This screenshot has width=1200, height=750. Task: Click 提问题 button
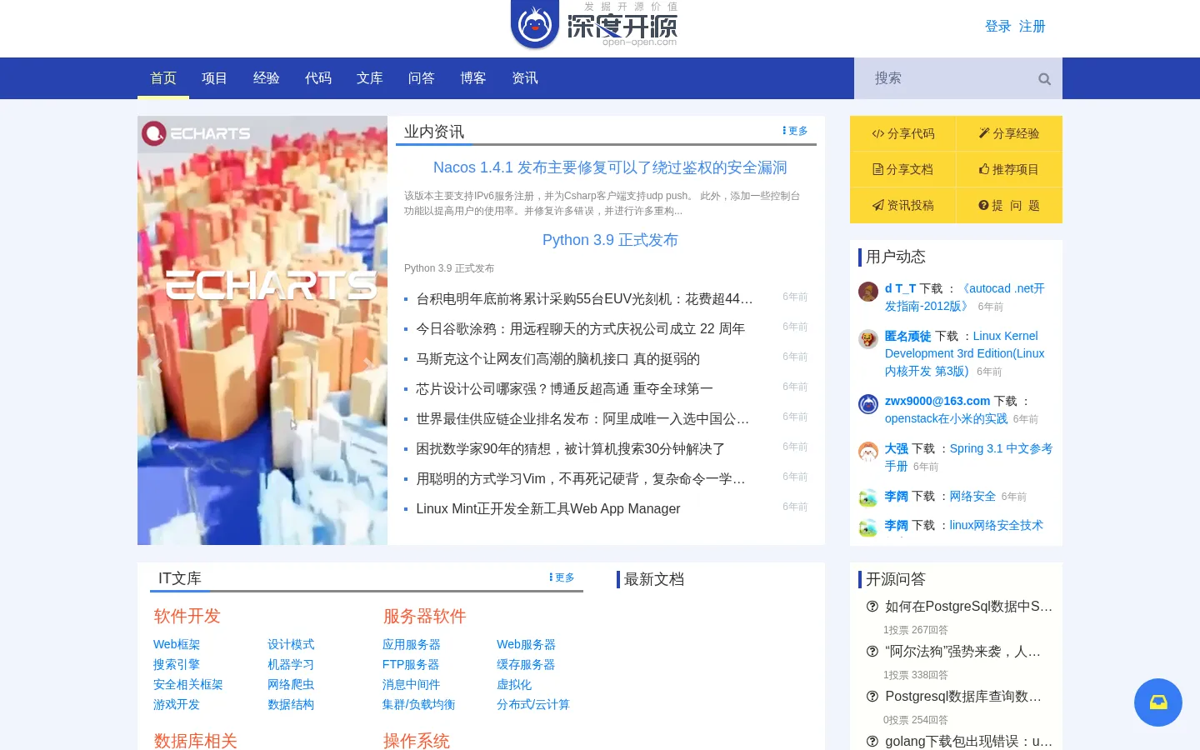coord(1009,205)
